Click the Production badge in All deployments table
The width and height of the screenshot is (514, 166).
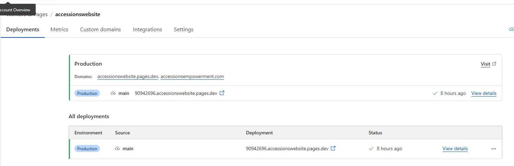(x=87, y=149)
